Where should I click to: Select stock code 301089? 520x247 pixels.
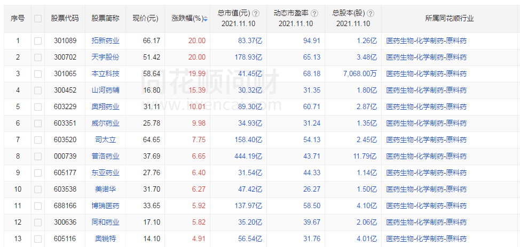[65, 41]
